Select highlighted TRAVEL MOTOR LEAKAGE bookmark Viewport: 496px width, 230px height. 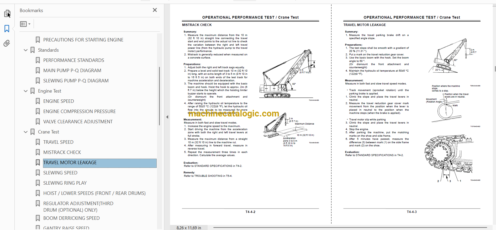pos(100,163)
